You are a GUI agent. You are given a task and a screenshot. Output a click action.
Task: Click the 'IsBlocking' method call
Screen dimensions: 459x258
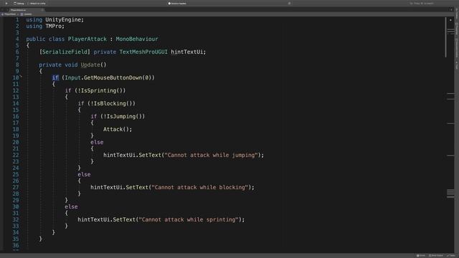[x=110, y=103]
